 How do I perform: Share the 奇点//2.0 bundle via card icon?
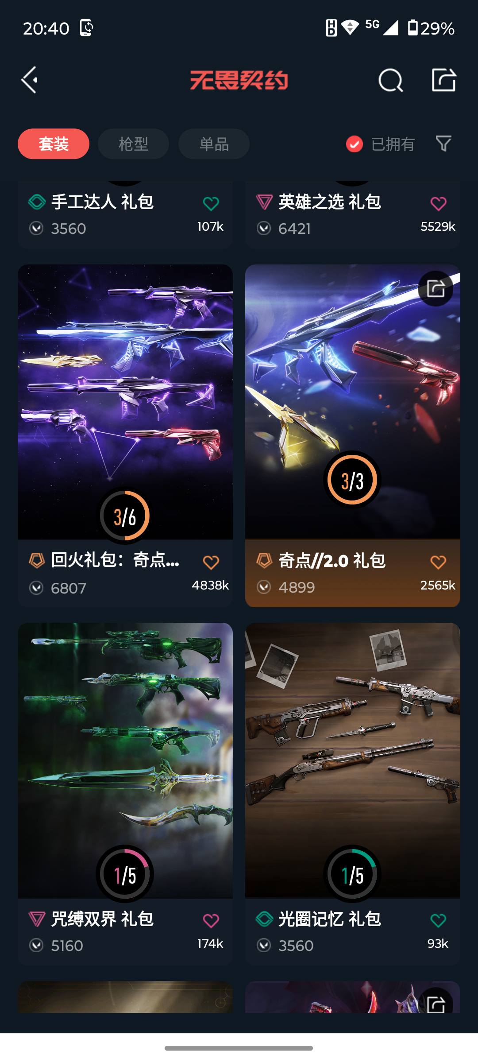[436, 288]
